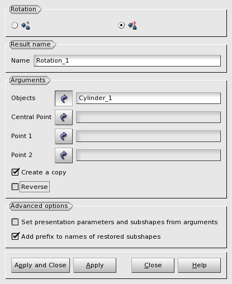Viewport: 232px width, 284px height.
Task: Enable the Reverse checkbox
Action: click(15, 187)
